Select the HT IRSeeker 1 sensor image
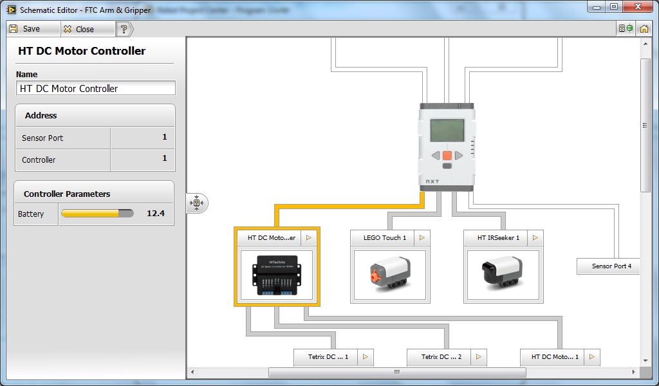 [x=503, y=275]
